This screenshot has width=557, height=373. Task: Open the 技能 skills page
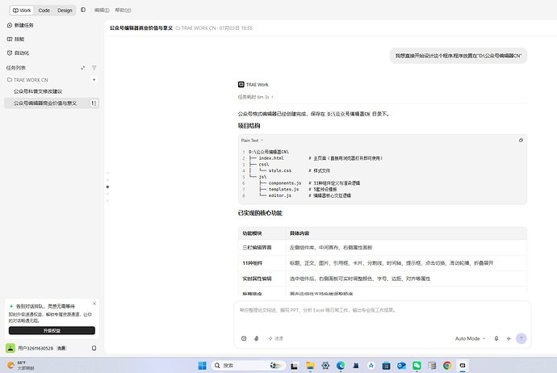tap(15, 39)
